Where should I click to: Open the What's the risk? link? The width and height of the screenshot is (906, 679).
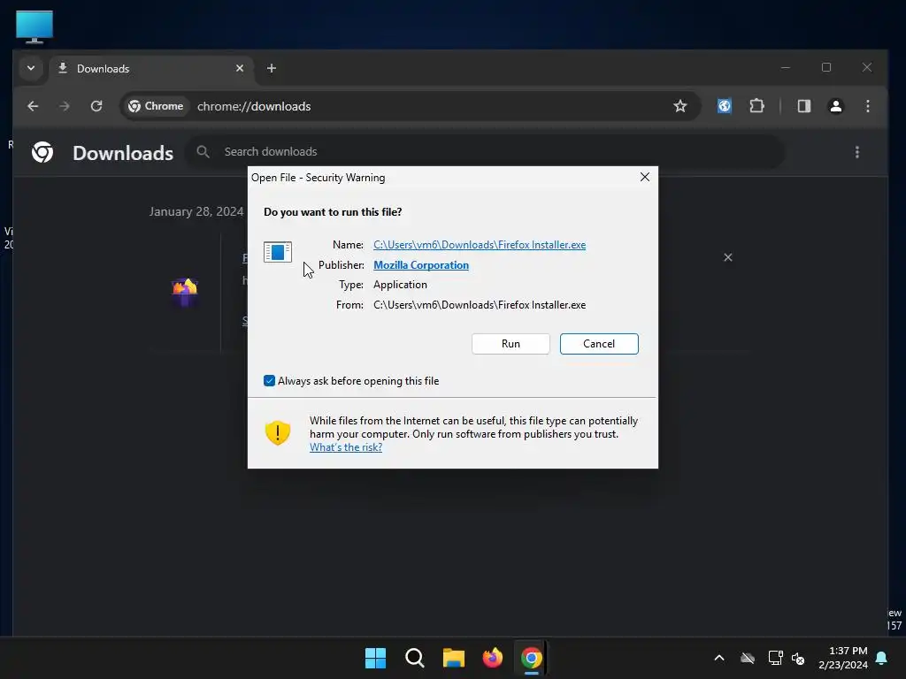coord(346,447)
